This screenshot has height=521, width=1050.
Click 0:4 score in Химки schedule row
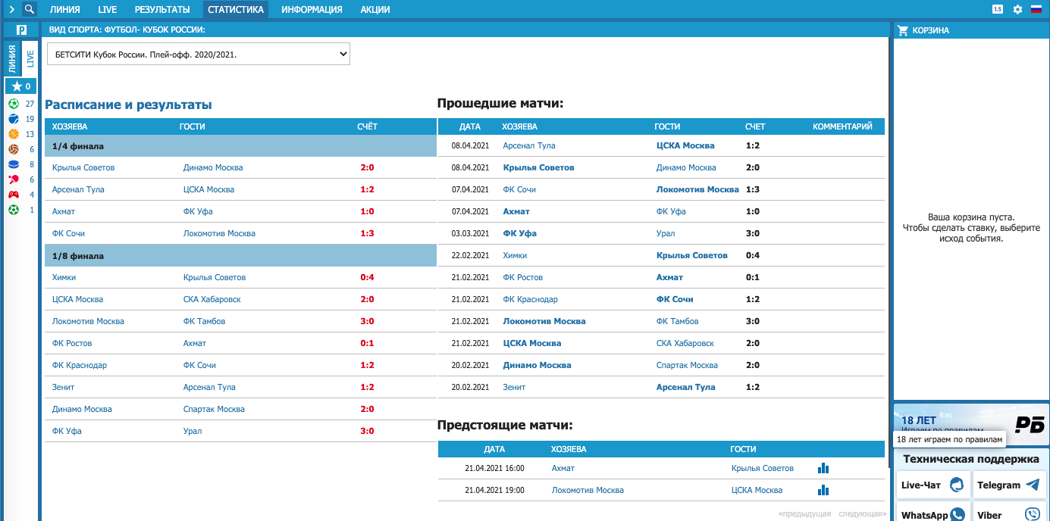coord(368,277)
